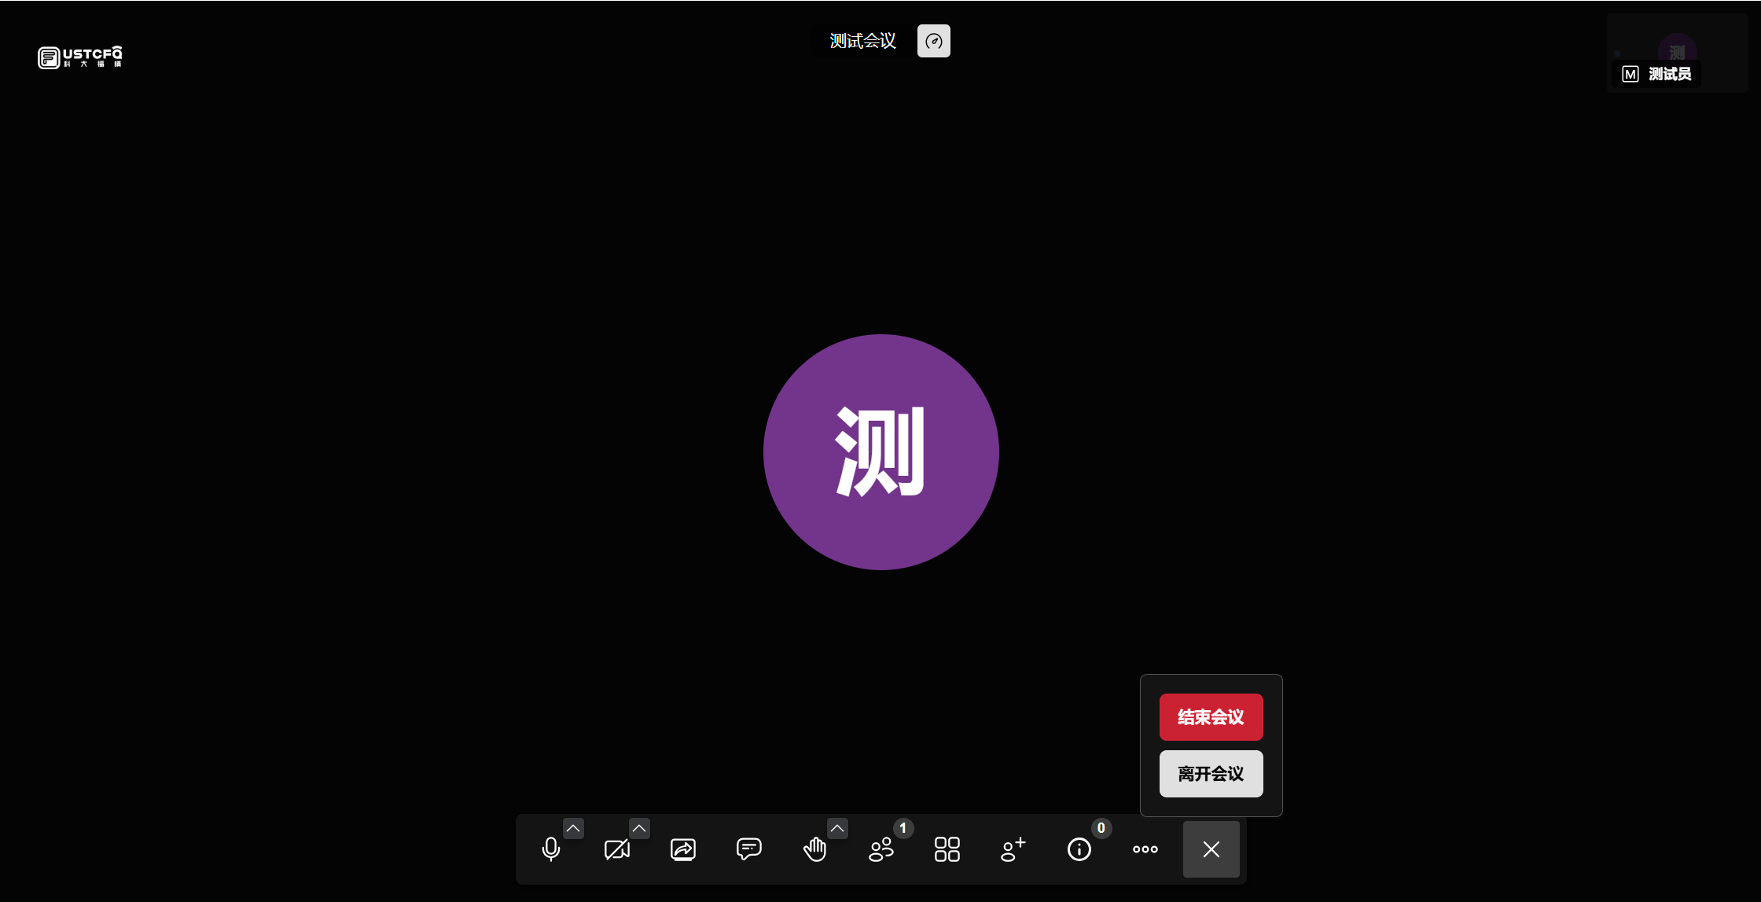Viewport: 1761px width, 902px height.
Task: Raise your hand
Action: point(815,849)
